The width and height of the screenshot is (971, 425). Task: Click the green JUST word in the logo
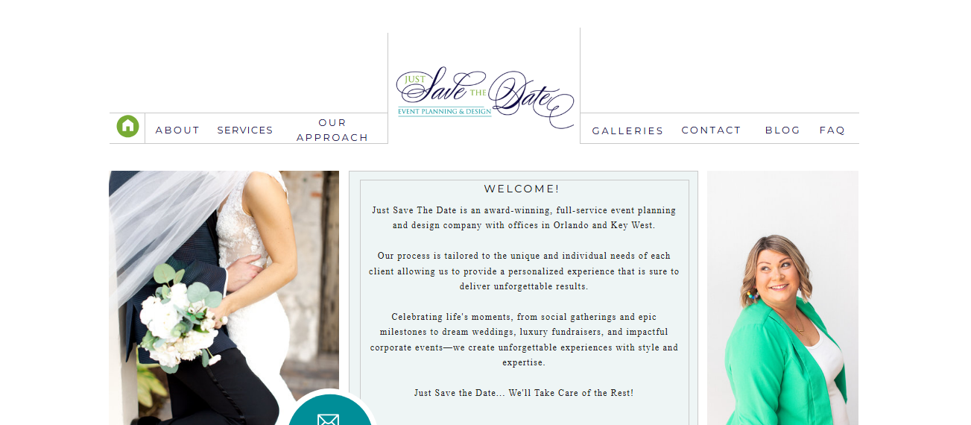pos(415,79)
